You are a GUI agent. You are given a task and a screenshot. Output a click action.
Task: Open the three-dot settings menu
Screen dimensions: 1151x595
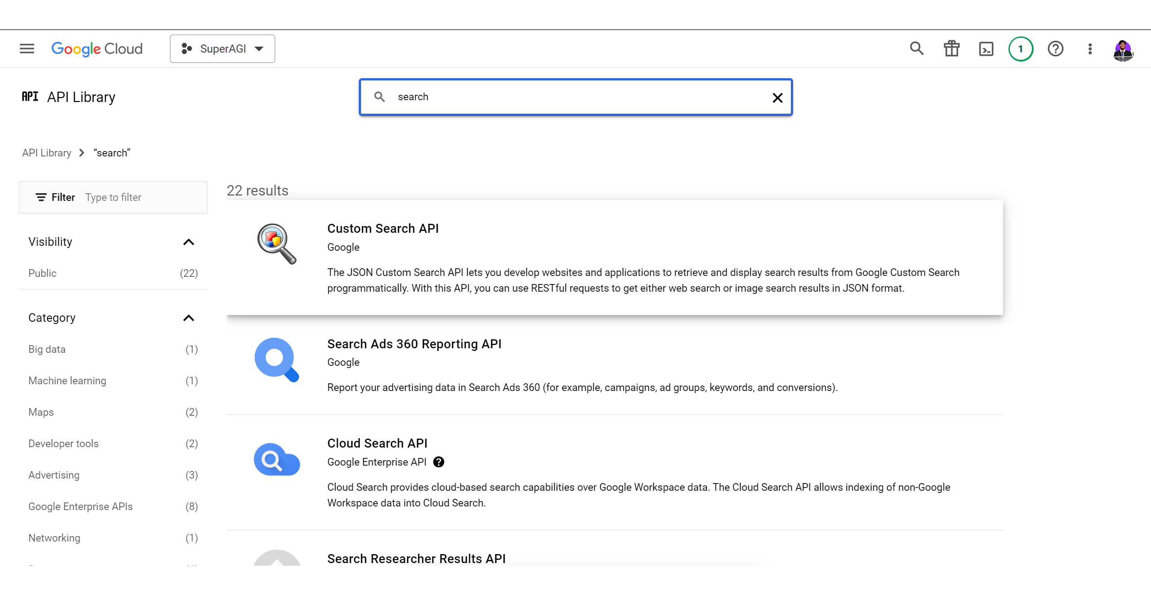pos(1090,49)
